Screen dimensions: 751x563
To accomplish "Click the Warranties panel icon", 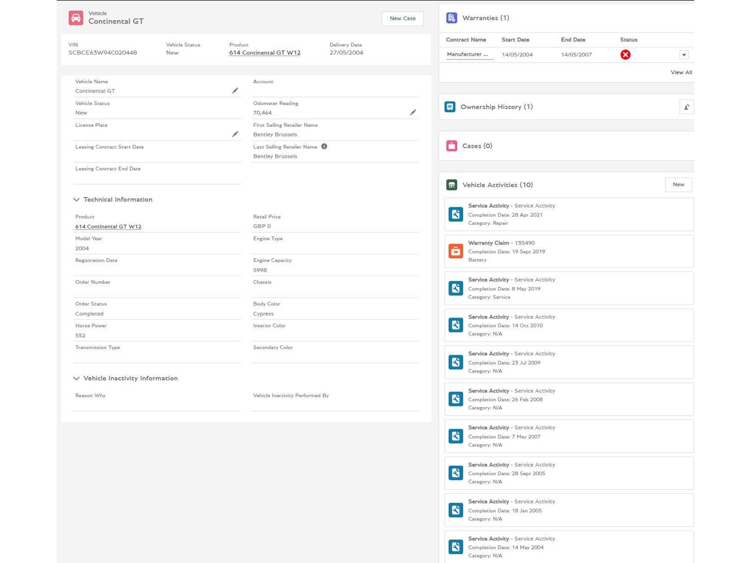I will [452, 18].
